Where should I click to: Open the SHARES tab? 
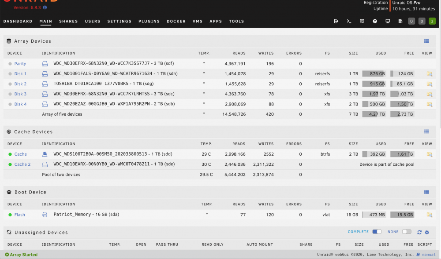(68, 21)
